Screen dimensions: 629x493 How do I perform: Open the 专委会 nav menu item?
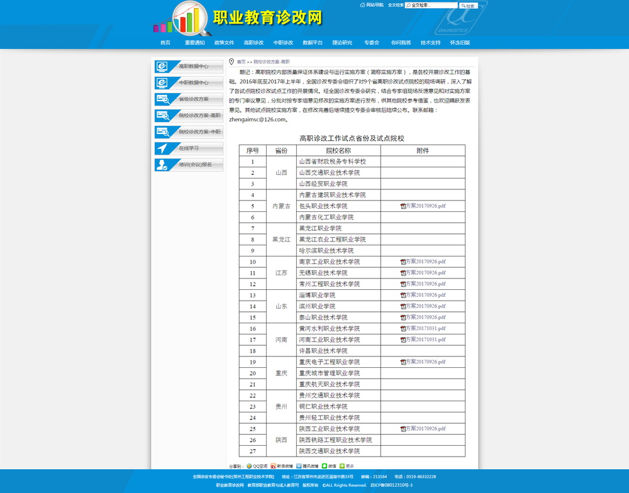[372, 43]
